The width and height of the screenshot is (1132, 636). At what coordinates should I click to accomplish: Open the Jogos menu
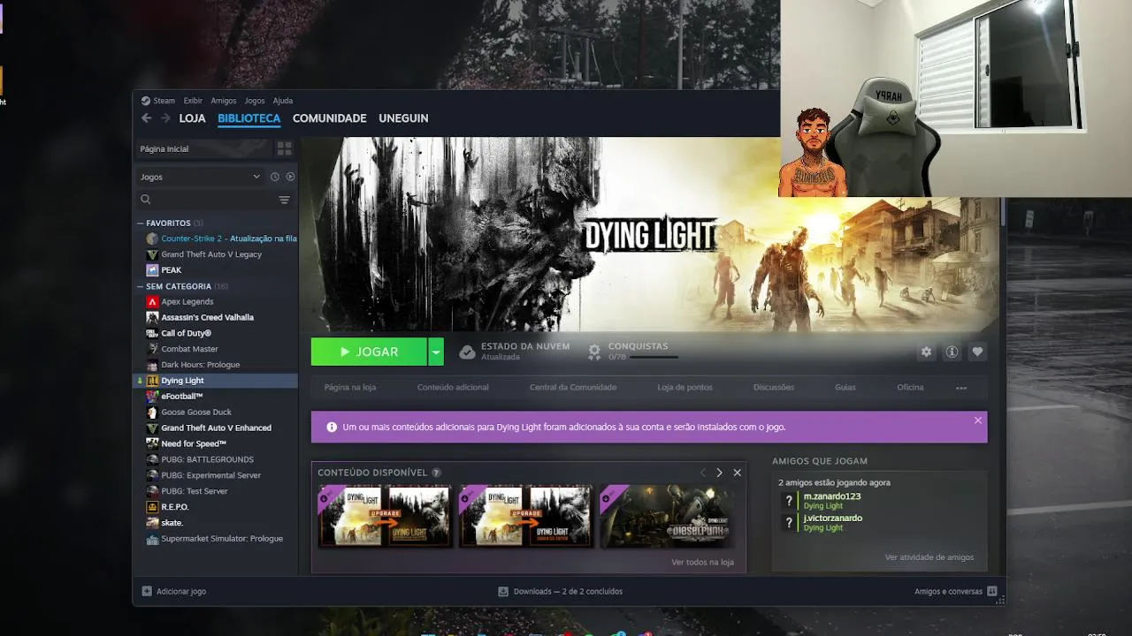[255, 101]
